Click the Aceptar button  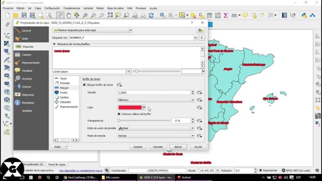[138, 147]
